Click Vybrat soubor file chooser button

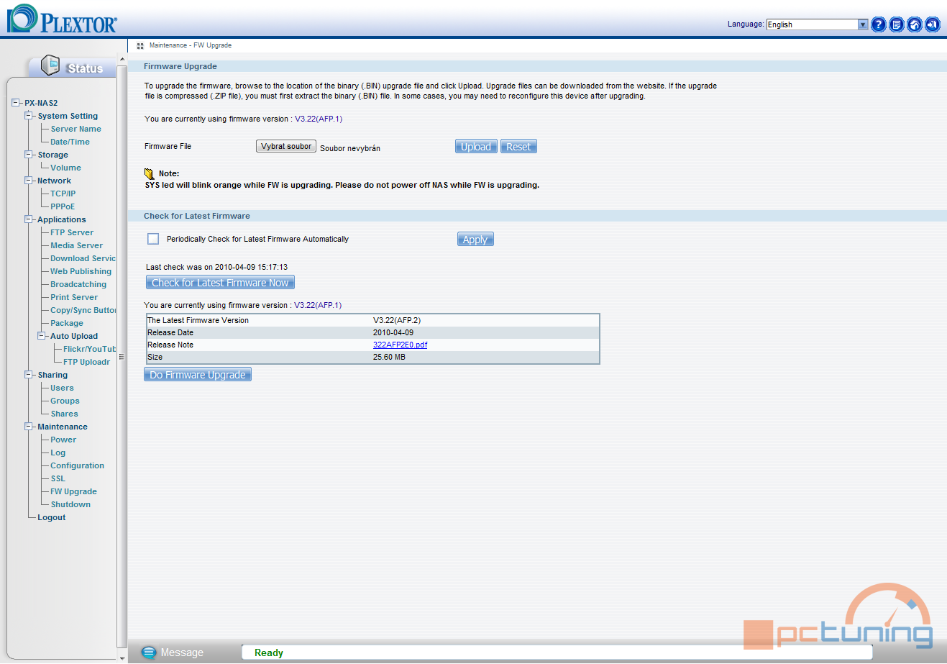point(286,146)
